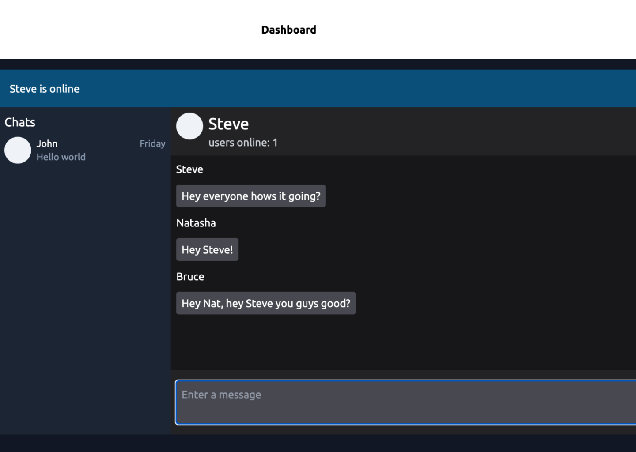Click the Friday timestamp on John's chat
This screenshot has height=452, width=636.
coord(152,143)
